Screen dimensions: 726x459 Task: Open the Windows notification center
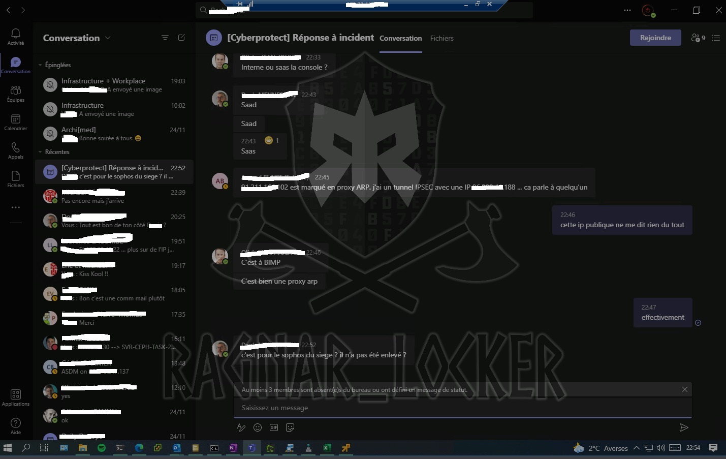tap(713, 448)
